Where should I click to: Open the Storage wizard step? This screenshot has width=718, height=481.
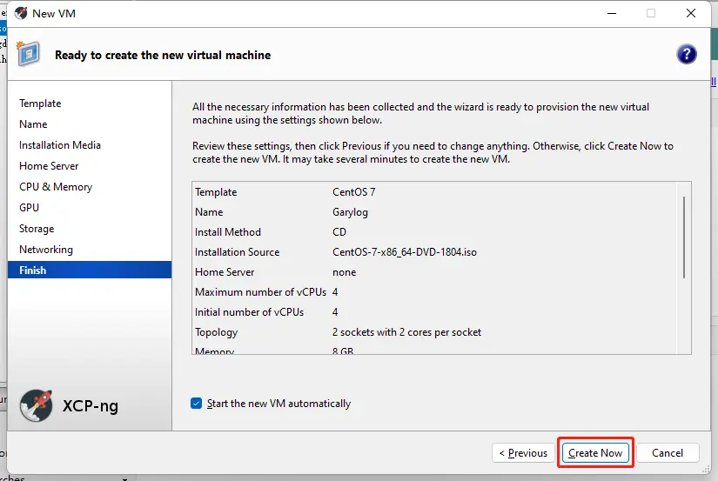pyautogui.click(x=37, y=229)
